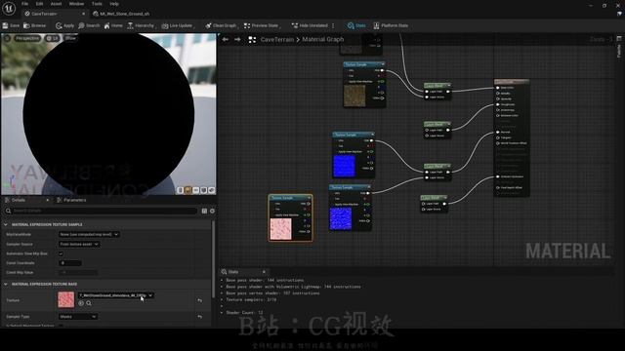Switch to the Parameters tab
Screen dimensions: 625x351
pyautogui.click(x=71, y=200)
